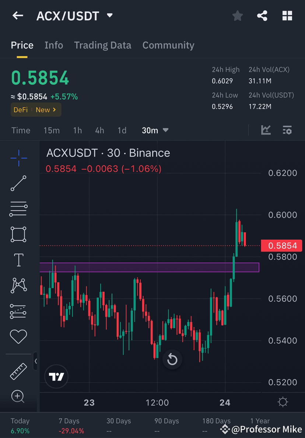Open the Community tab
Screen dimensions: 305x438
pyautogui.click(x=168, y=45)
